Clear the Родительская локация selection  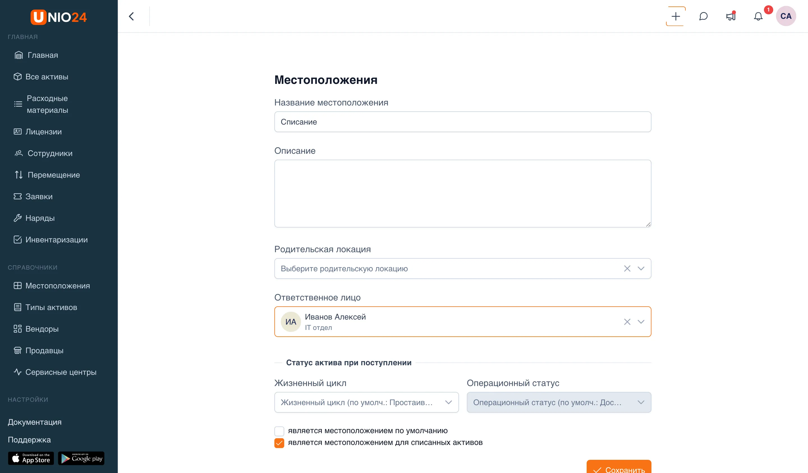click(x=627, y=268)
